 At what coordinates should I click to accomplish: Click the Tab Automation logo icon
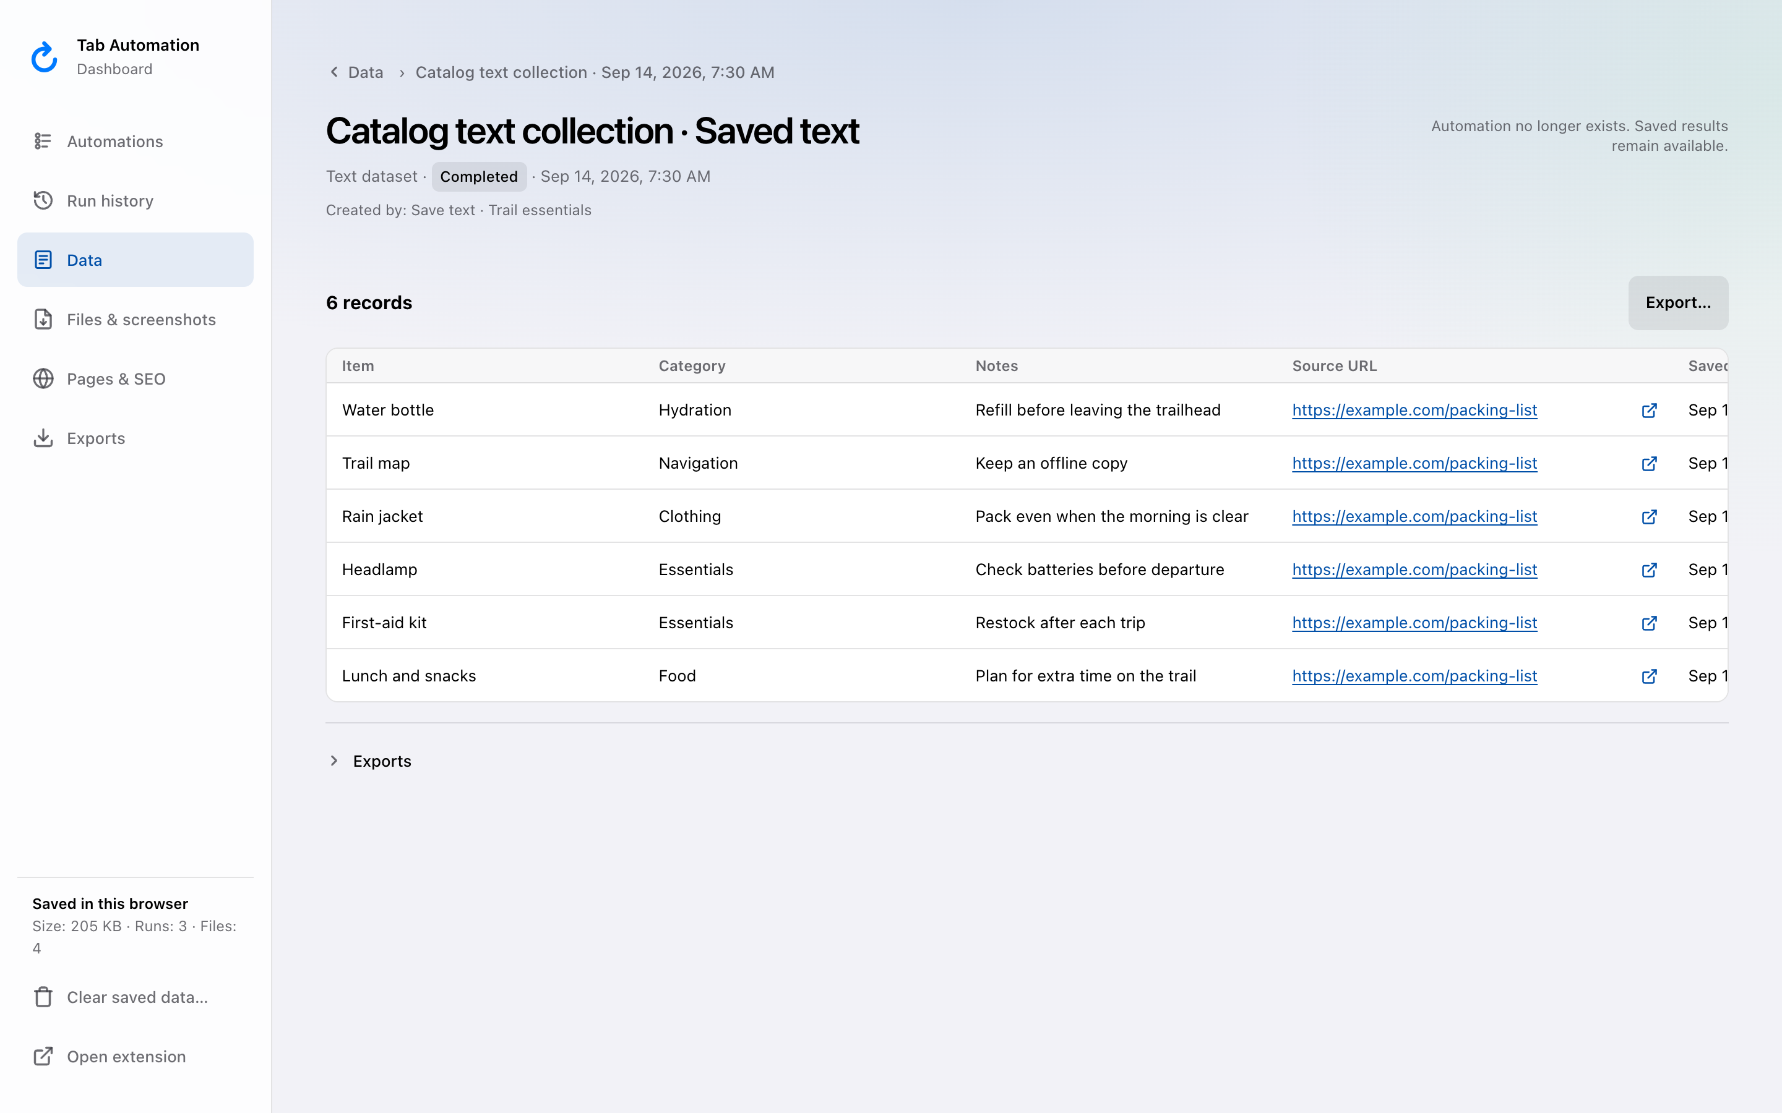[44, 57]
